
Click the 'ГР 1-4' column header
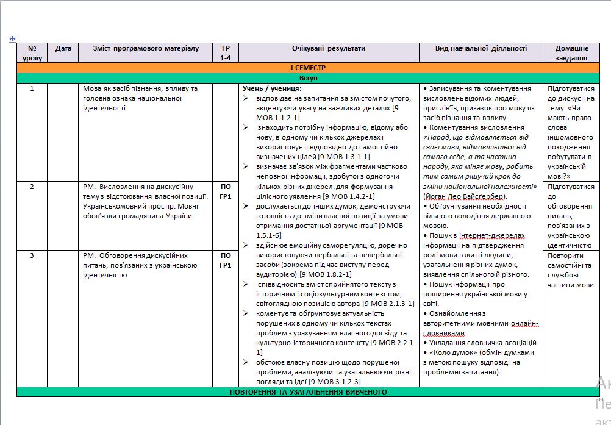[x=226, y=53]
